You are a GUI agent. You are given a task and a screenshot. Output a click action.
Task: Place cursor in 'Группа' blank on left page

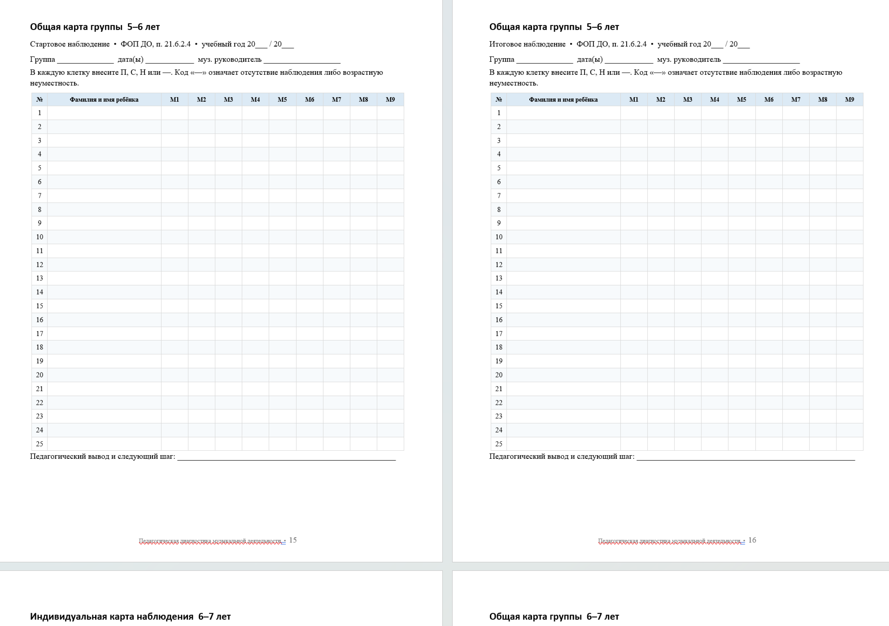(x=85, y=60)
